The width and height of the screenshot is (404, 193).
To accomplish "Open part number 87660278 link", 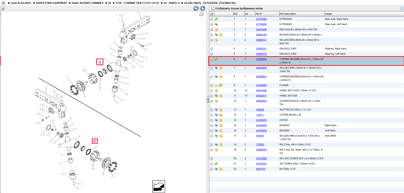I will [261, 54].
